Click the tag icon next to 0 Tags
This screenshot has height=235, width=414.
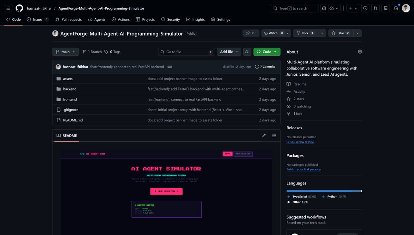point(106,52)
